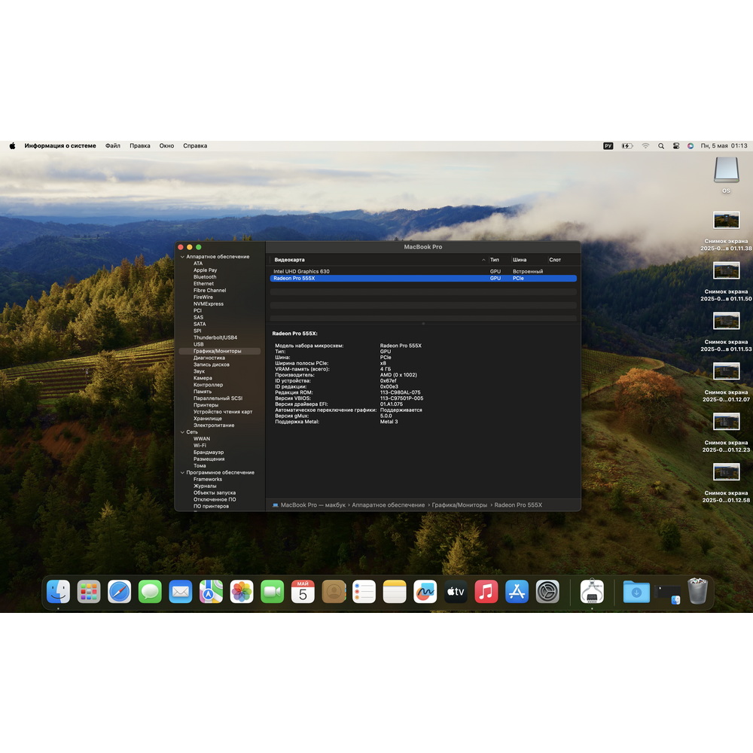Open Control Center from menu bar
753x753 pixels.
[675, 146]
